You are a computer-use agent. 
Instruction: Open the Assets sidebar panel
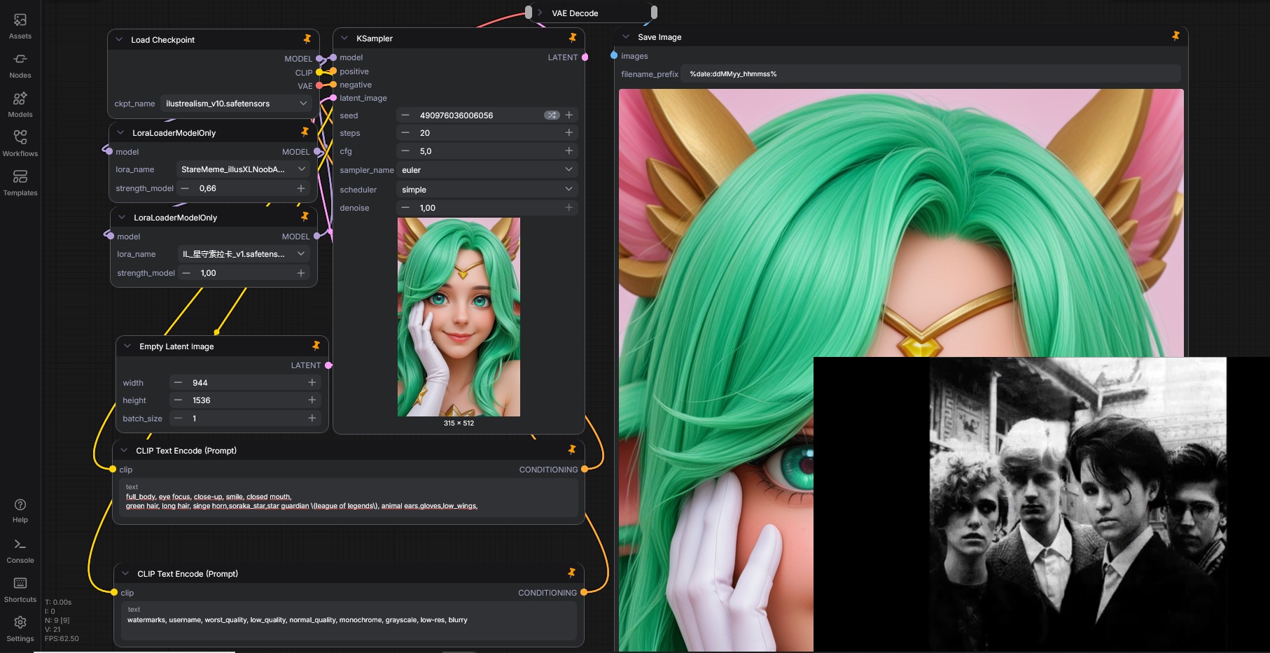pos(20,26)
